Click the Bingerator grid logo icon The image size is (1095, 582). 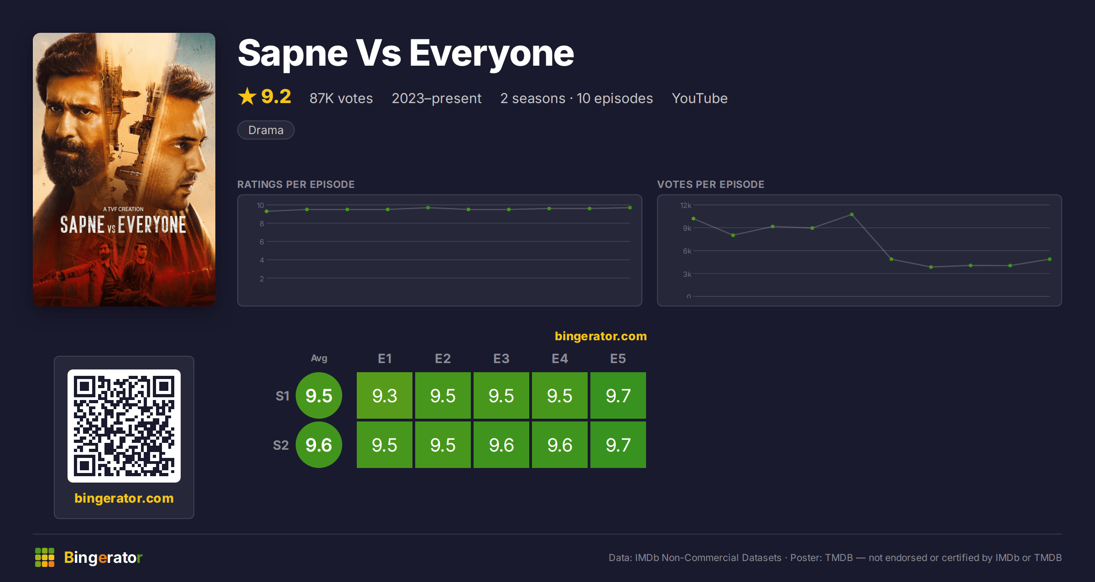point(45,557)
